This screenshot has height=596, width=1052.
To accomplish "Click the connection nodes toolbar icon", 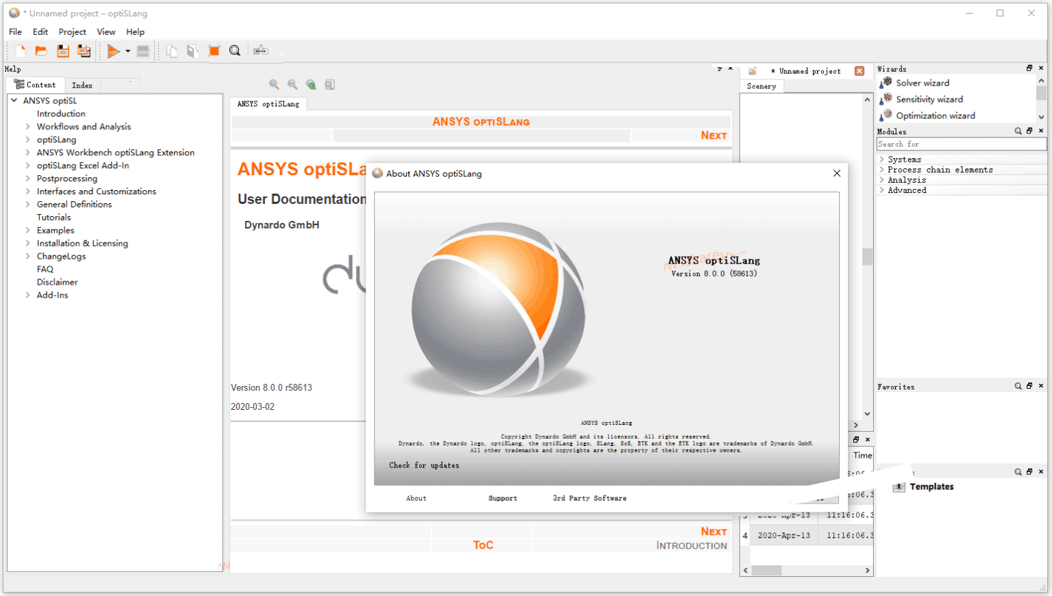I will [260, 51].
